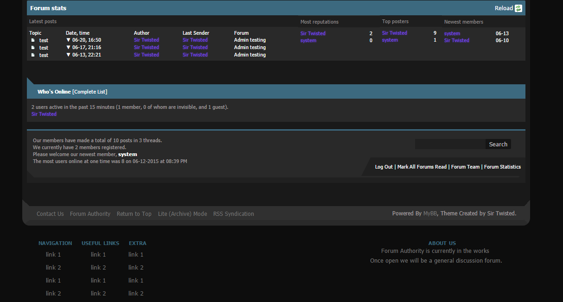Click Mark All Forums Read

point(422,167)
